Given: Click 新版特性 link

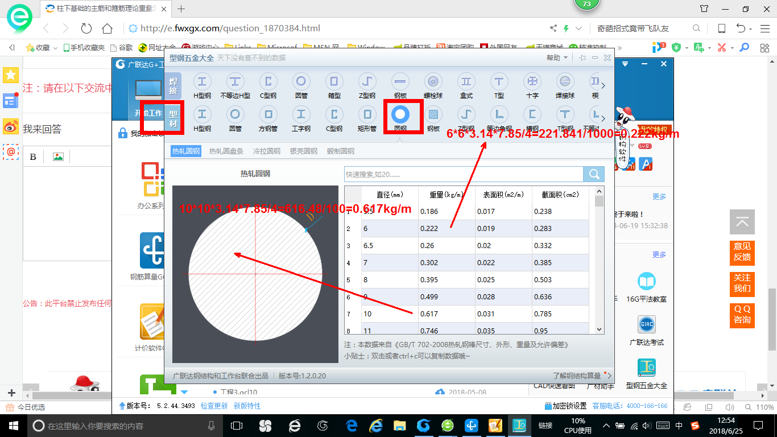Looking at the screenshot, I should pyautogui.click(x=247, y=406).
